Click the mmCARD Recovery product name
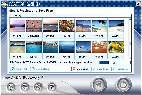Screen dimensions: 142x95 coord(24,77)
